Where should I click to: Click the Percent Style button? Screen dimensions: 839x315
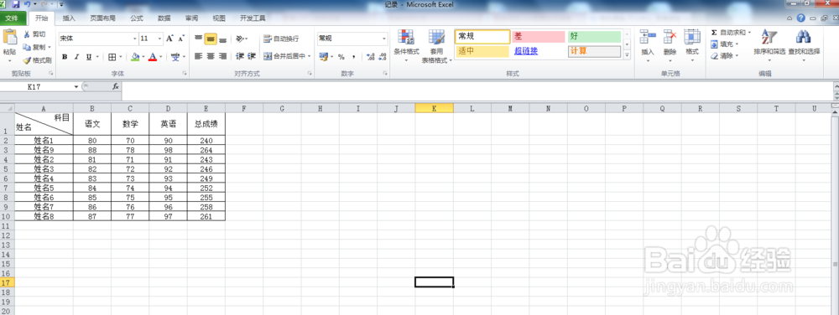click(341, 57)
